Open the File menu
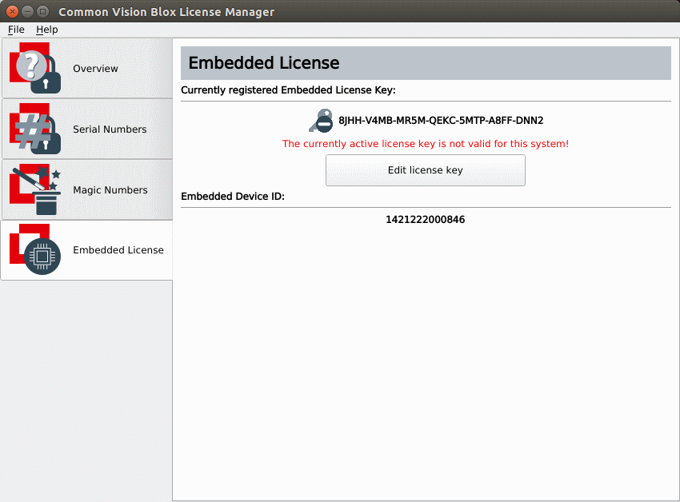 [x=16, y=30]
